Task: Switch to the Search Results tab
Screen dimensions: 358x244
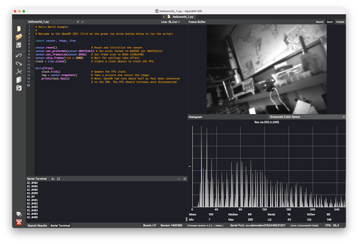Action: coord(37,225)
